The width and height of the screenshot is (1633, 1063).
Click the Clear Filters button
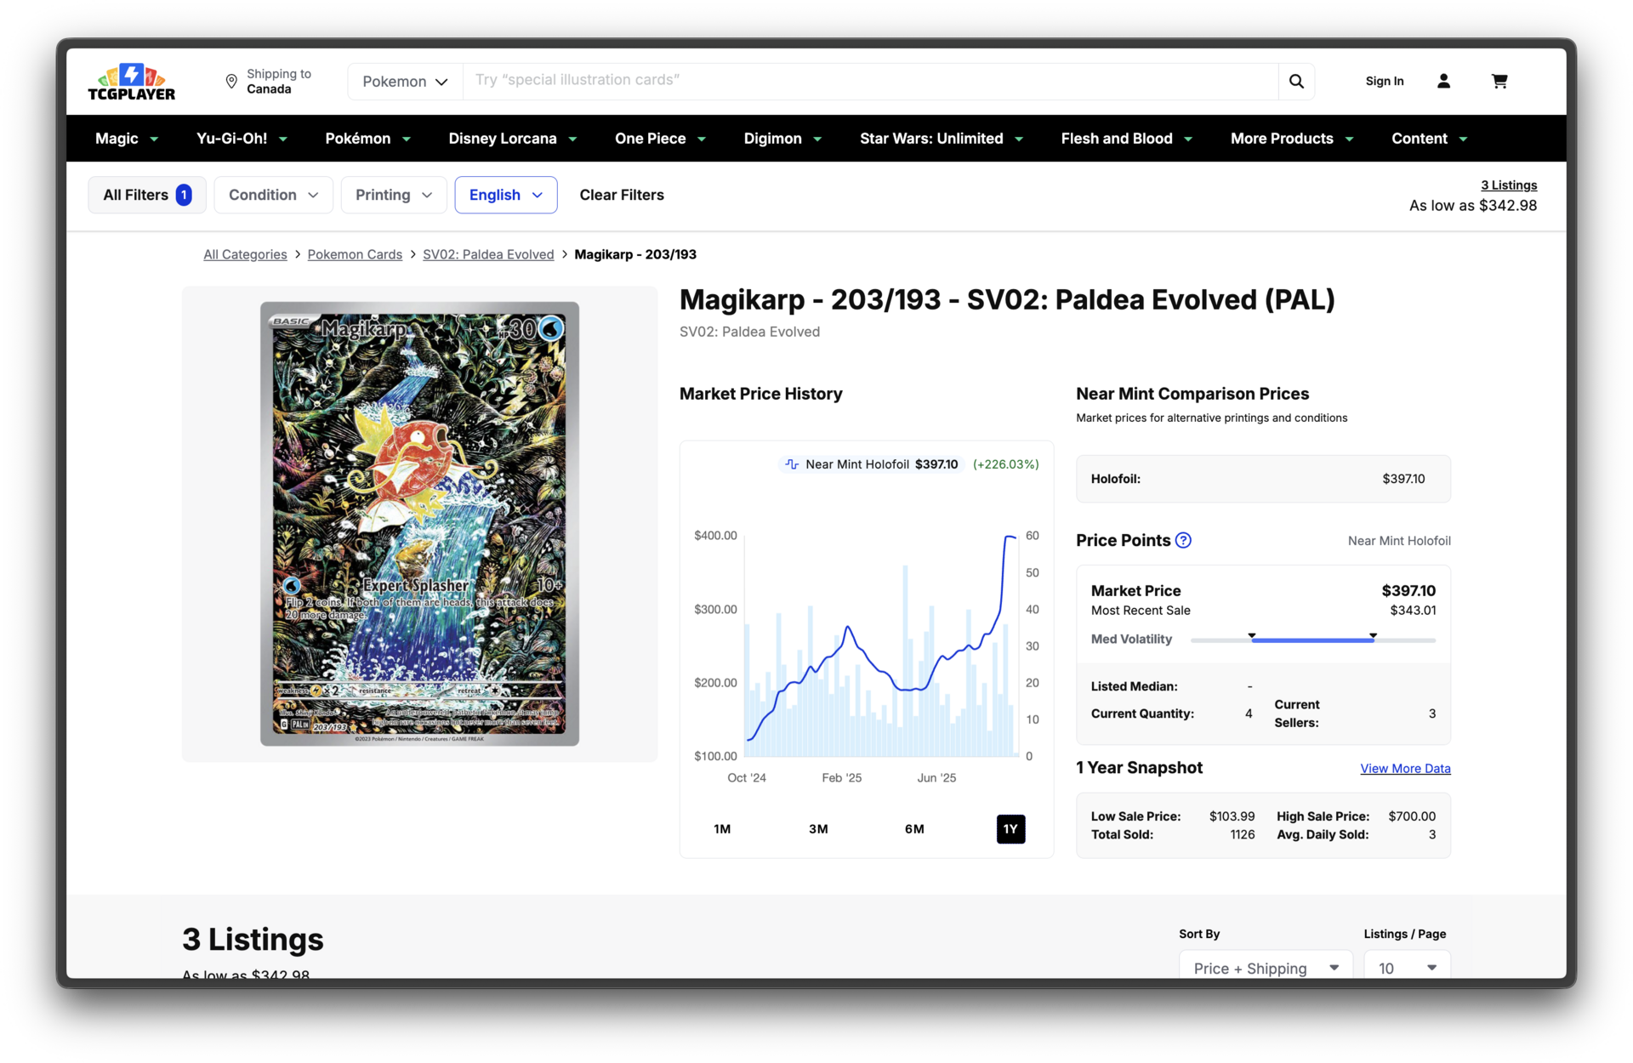pos(622,195)
